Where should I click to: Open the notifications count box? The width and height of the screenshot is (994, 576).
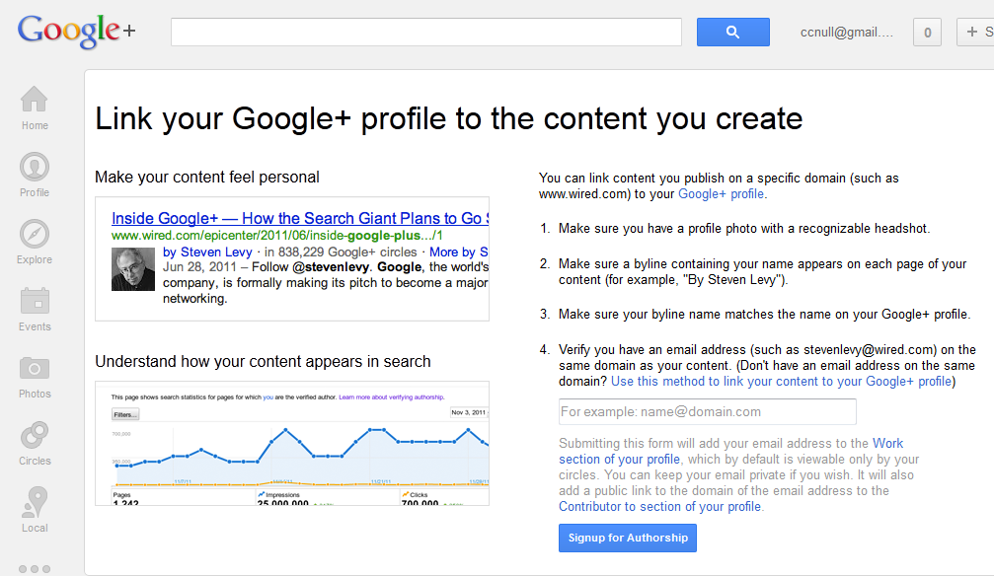[927, 32]
